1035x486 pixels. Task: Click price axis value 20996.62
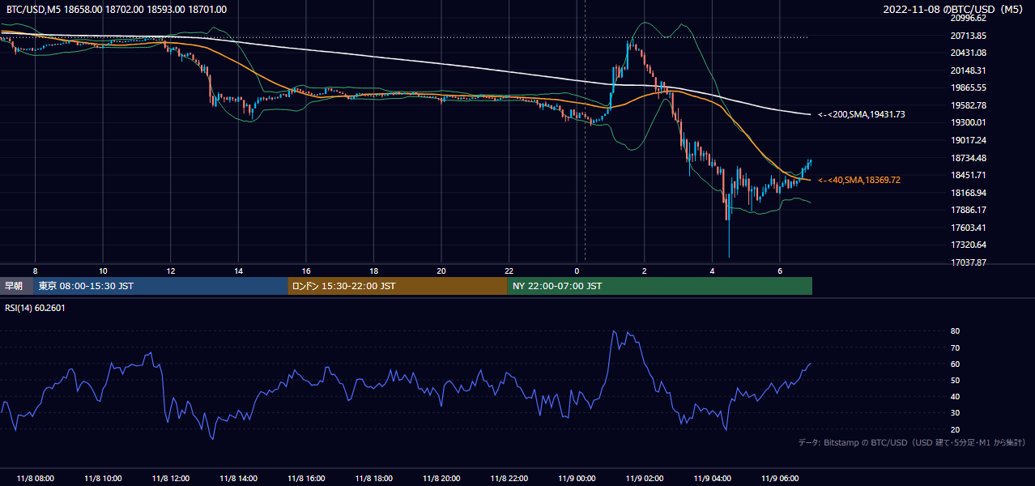[x=968, y=18]
